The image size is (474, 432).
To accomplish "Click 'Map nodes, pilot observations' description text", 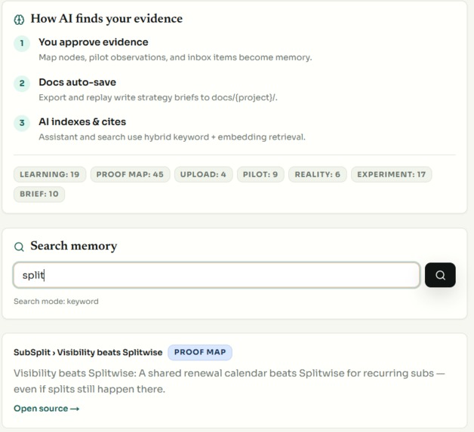I will pos(175,57).
